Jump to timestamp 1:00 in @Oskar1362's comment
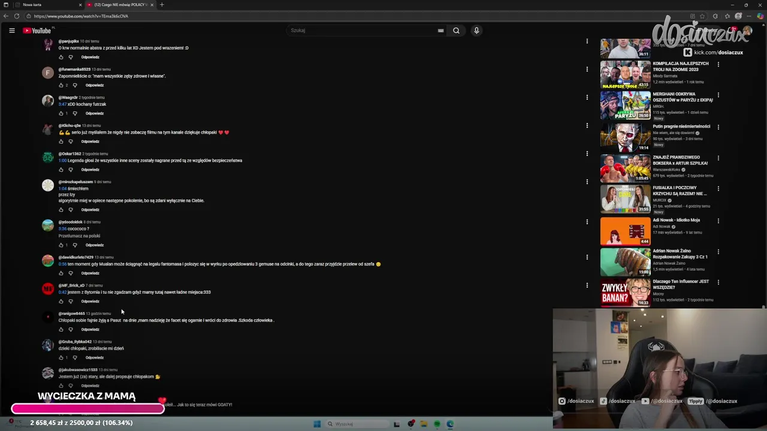This screenshot has height=431, width=767. 62,160
